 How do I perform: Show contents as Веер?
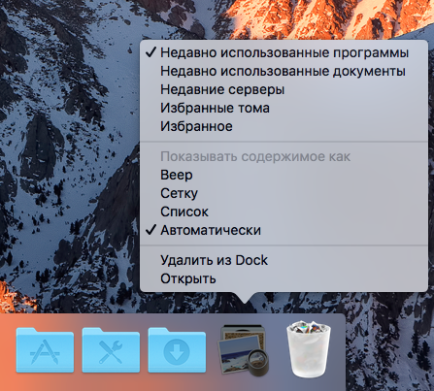click(x=284, y=175)
